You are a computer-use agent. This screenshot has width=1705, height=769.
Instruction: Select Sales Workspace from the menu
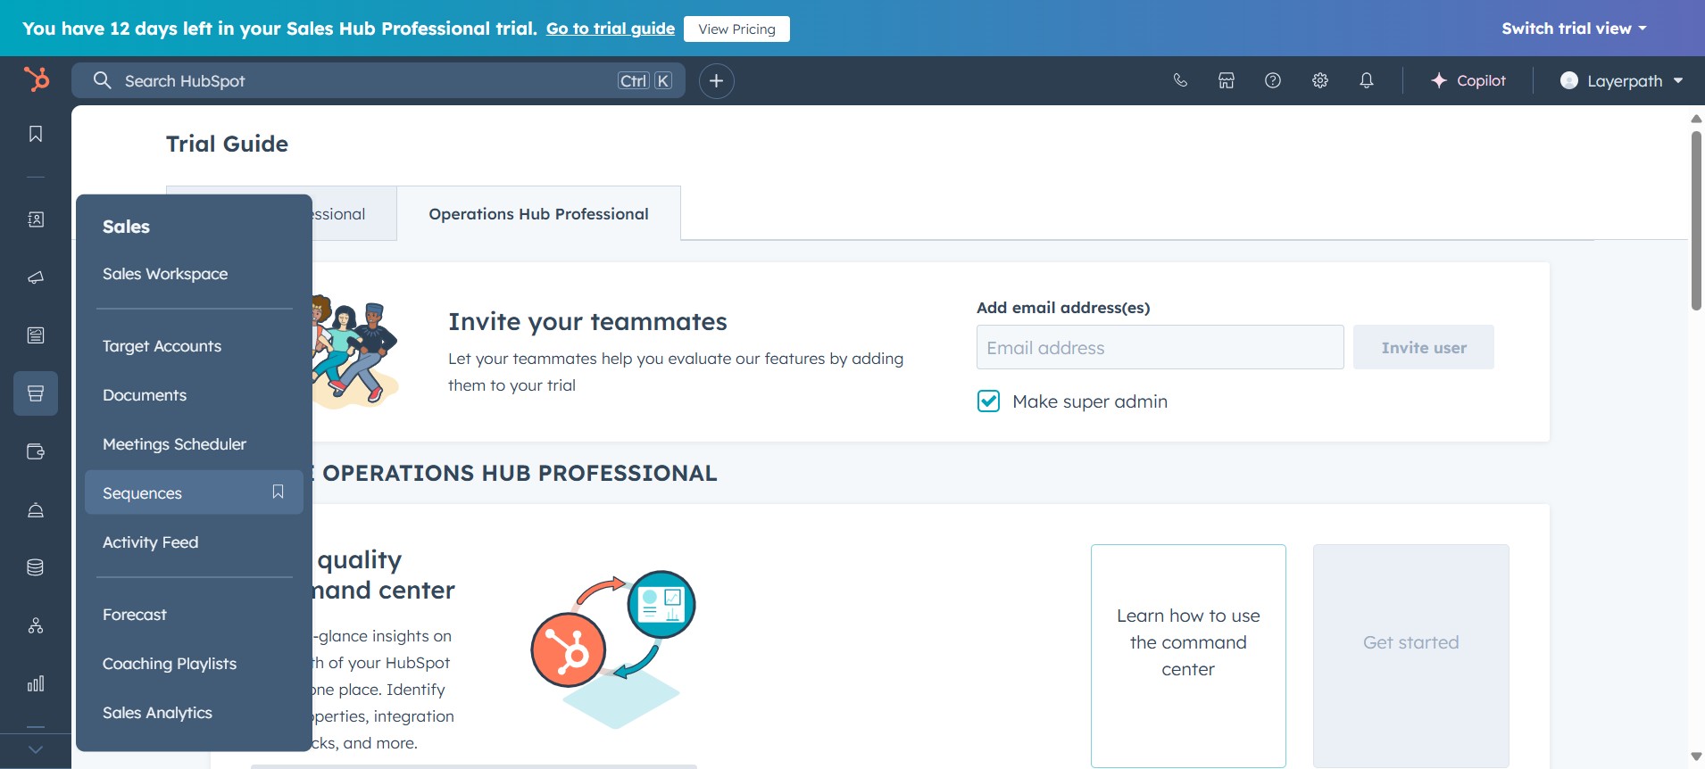tap(165, 274)
